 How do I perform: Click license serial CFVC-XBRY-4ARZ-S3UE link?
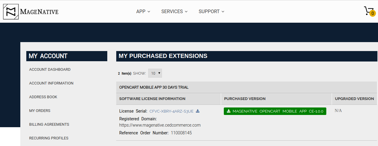tap(172, 111)
